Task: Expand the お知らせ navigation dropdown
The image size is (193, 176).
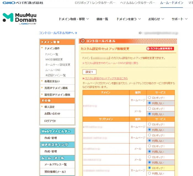Action: [x=156, y=19]
